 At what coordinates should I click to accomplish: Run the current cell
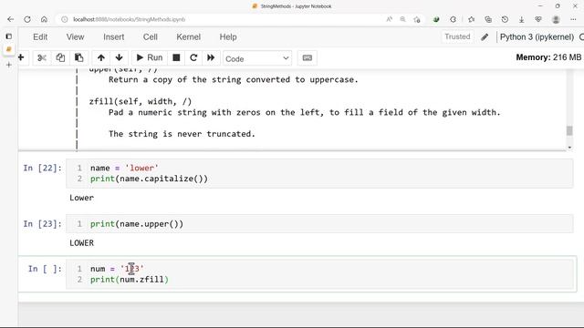click(150, 57)
